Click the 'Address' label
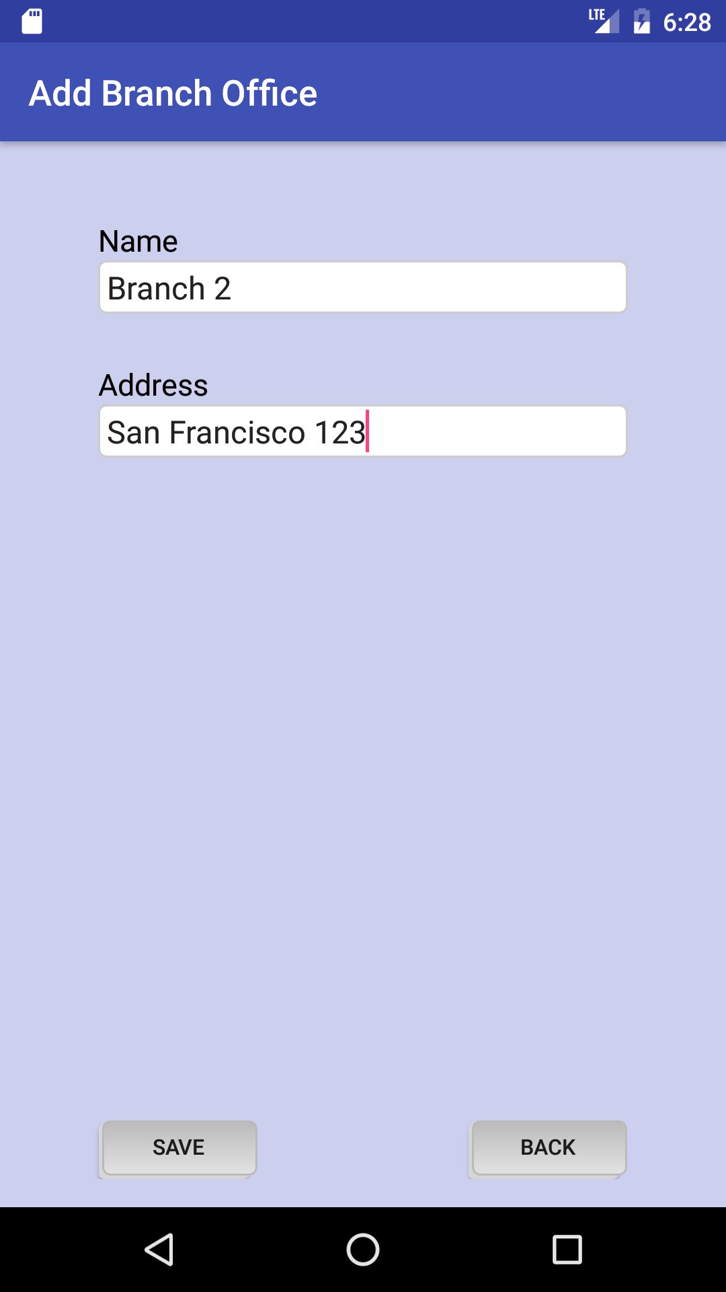Viewport: 726px width, 1292px height. pyautogui.click(x=153, y=385)
